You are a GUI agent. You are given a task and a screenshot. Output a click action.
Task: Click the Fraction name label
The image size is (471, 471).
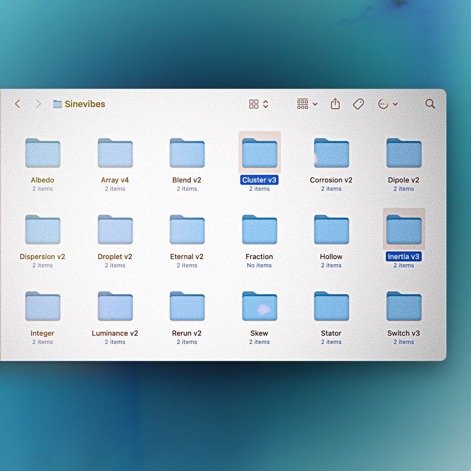pyautogui.click(x=259, y=257)
